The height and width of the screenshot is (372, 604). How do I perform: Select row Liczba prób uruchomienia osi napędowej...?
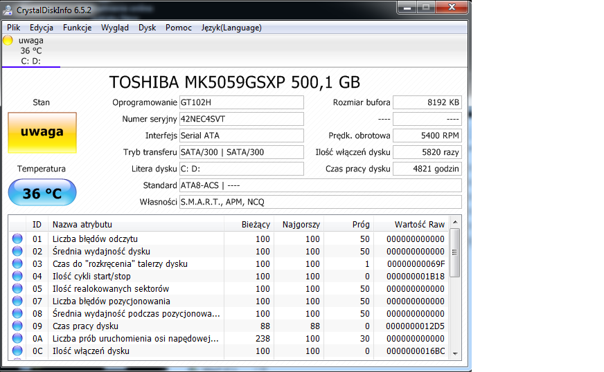click(229, 338)
